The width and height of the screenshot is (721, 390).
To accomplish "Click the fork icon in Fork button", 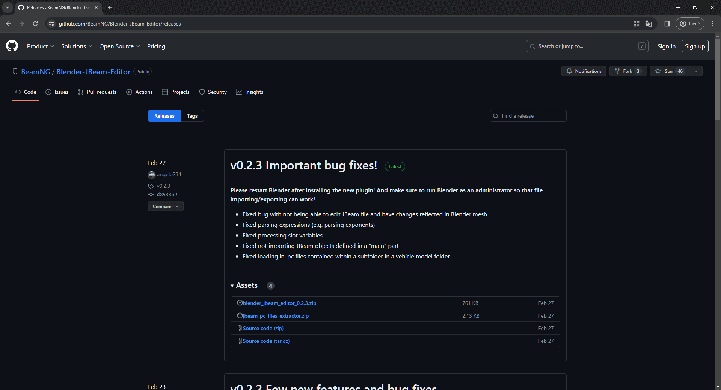I will click(617, 71).
